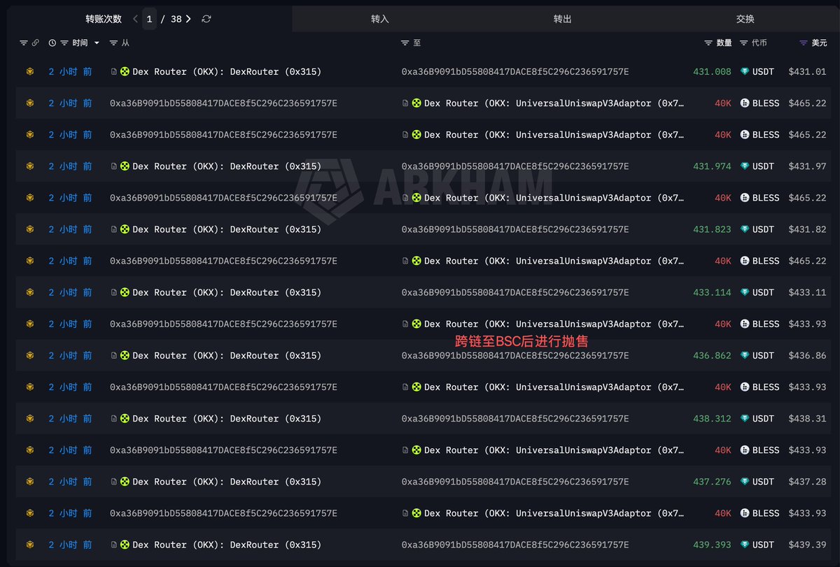Go to the next transfers page
This screenshot has height=567, width=840.
pos(188,19)
